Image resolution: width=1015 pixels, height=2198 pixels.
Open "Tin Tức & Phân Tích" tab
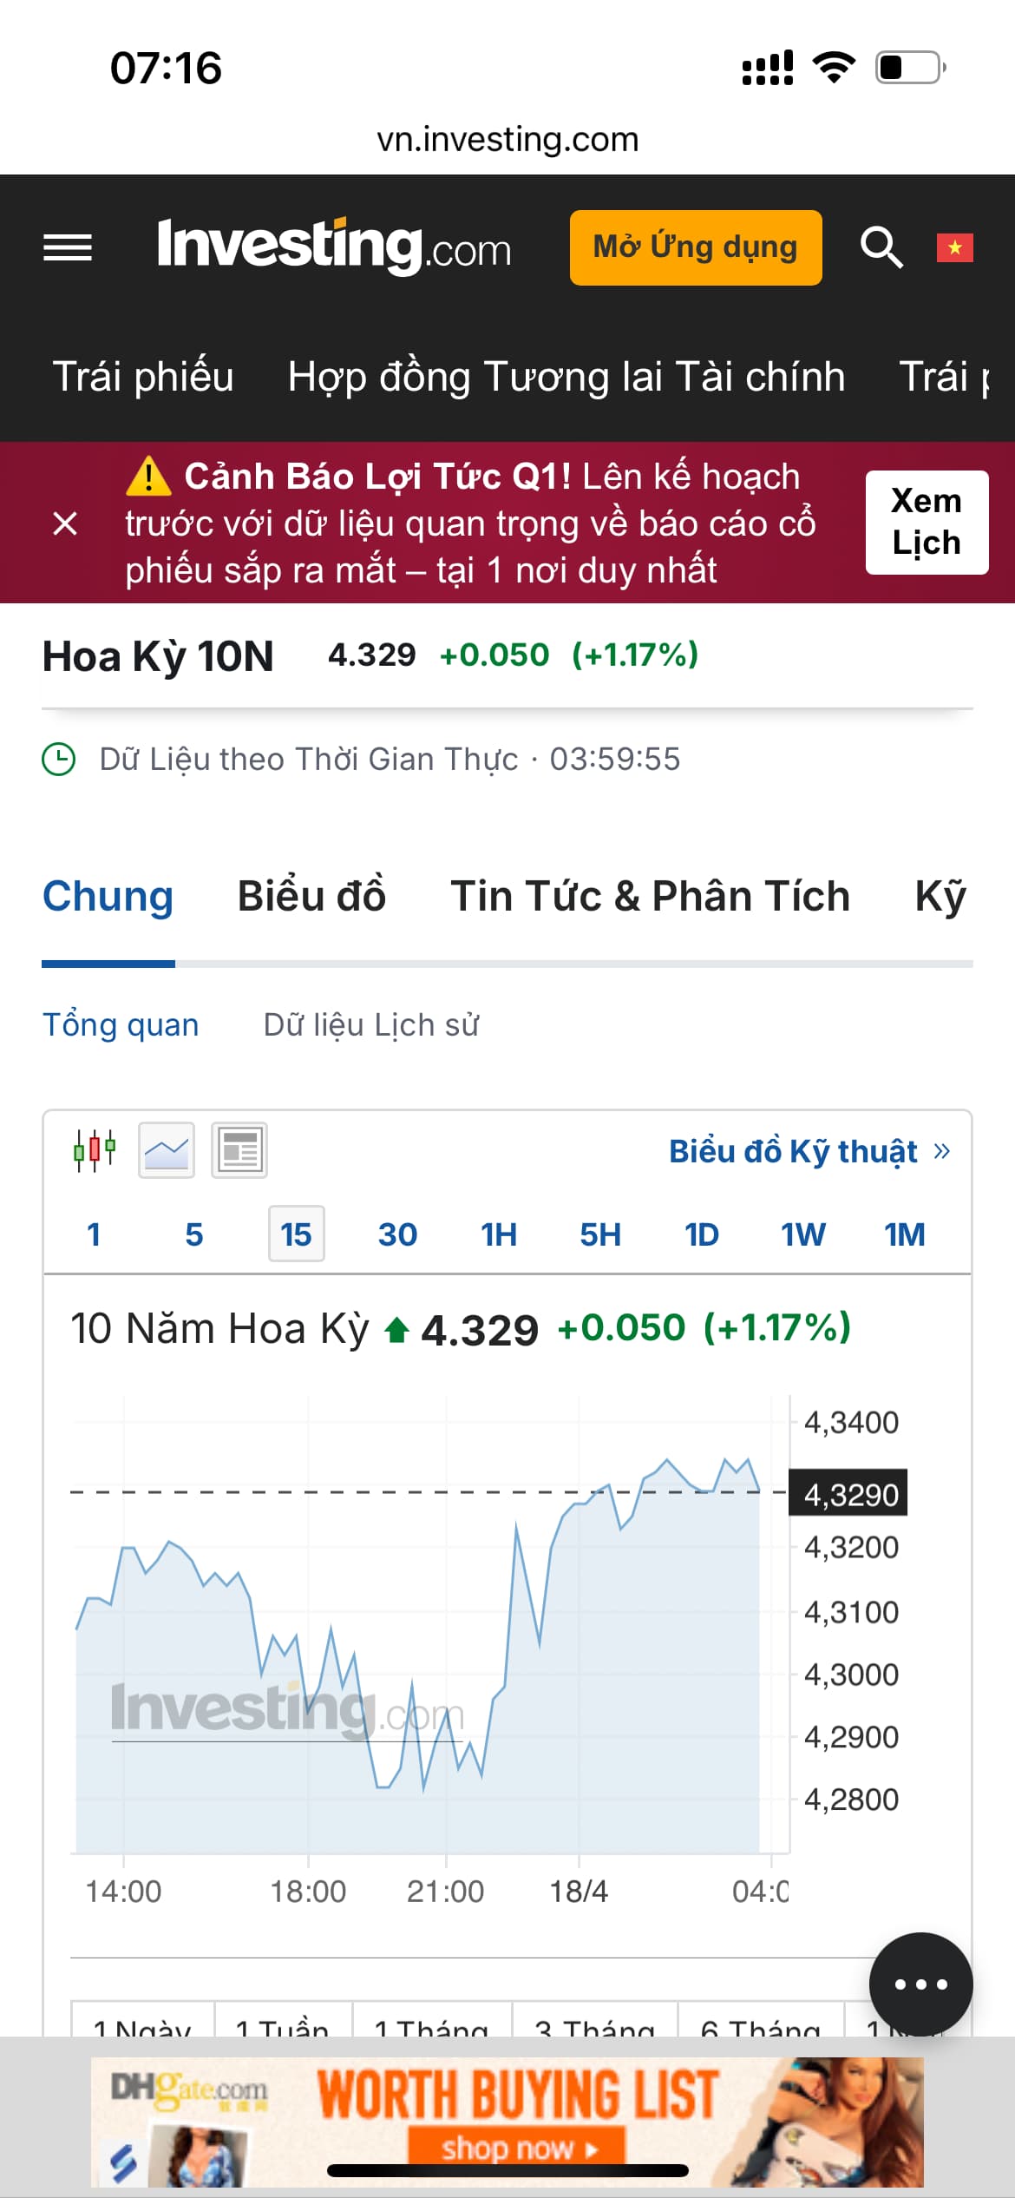[650, 897]
